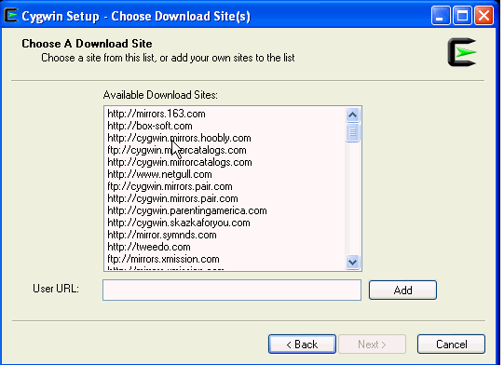Viewport: 504px width, 365px height.
Task: Click the Cygwin icon in title bar
Action: [11, 15]
